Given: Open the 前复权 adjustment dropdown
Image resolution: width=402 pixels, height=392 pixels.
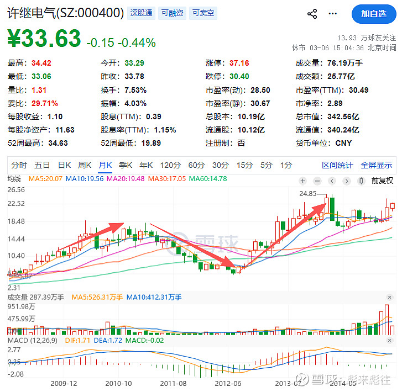Looking at the screenshot, I should pos(382,181).
